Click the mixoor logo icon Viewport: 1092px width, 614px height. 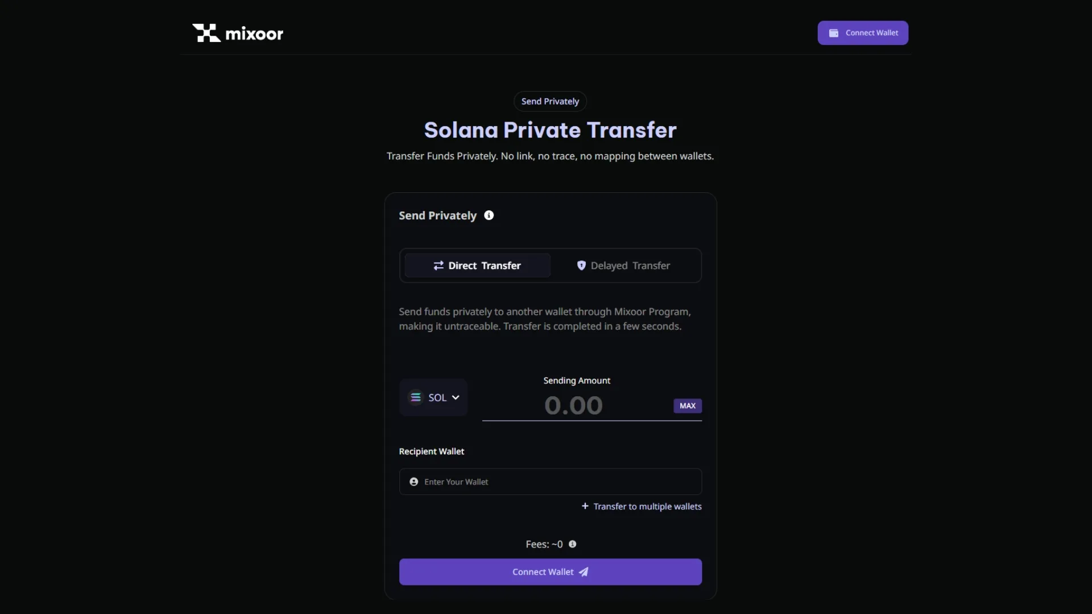click(206, 32)
